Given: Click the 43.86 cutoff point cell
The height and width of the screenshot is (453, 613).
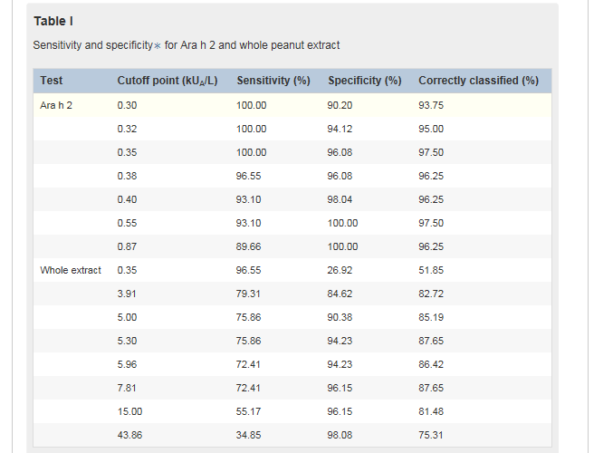Looking at the screenshot, I should (130, 435).
